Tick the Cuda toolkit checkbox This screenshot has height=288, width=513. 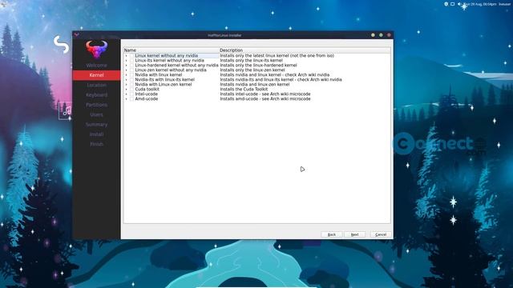coord(131,89)
